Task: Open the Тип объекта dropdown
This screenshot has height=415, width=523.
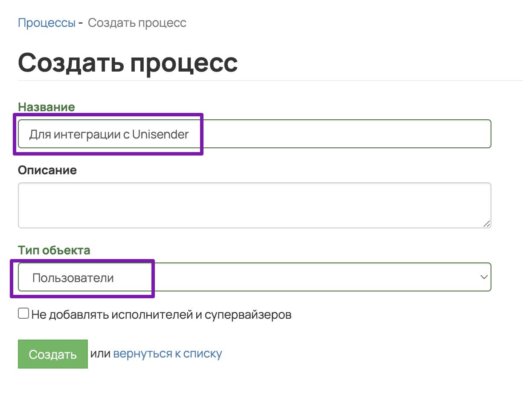Action: pos(255,277)
